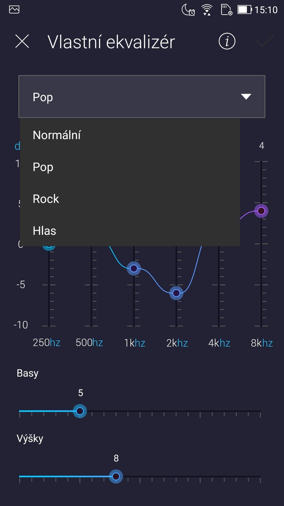Select the Normální preset

tap(57, 135)
